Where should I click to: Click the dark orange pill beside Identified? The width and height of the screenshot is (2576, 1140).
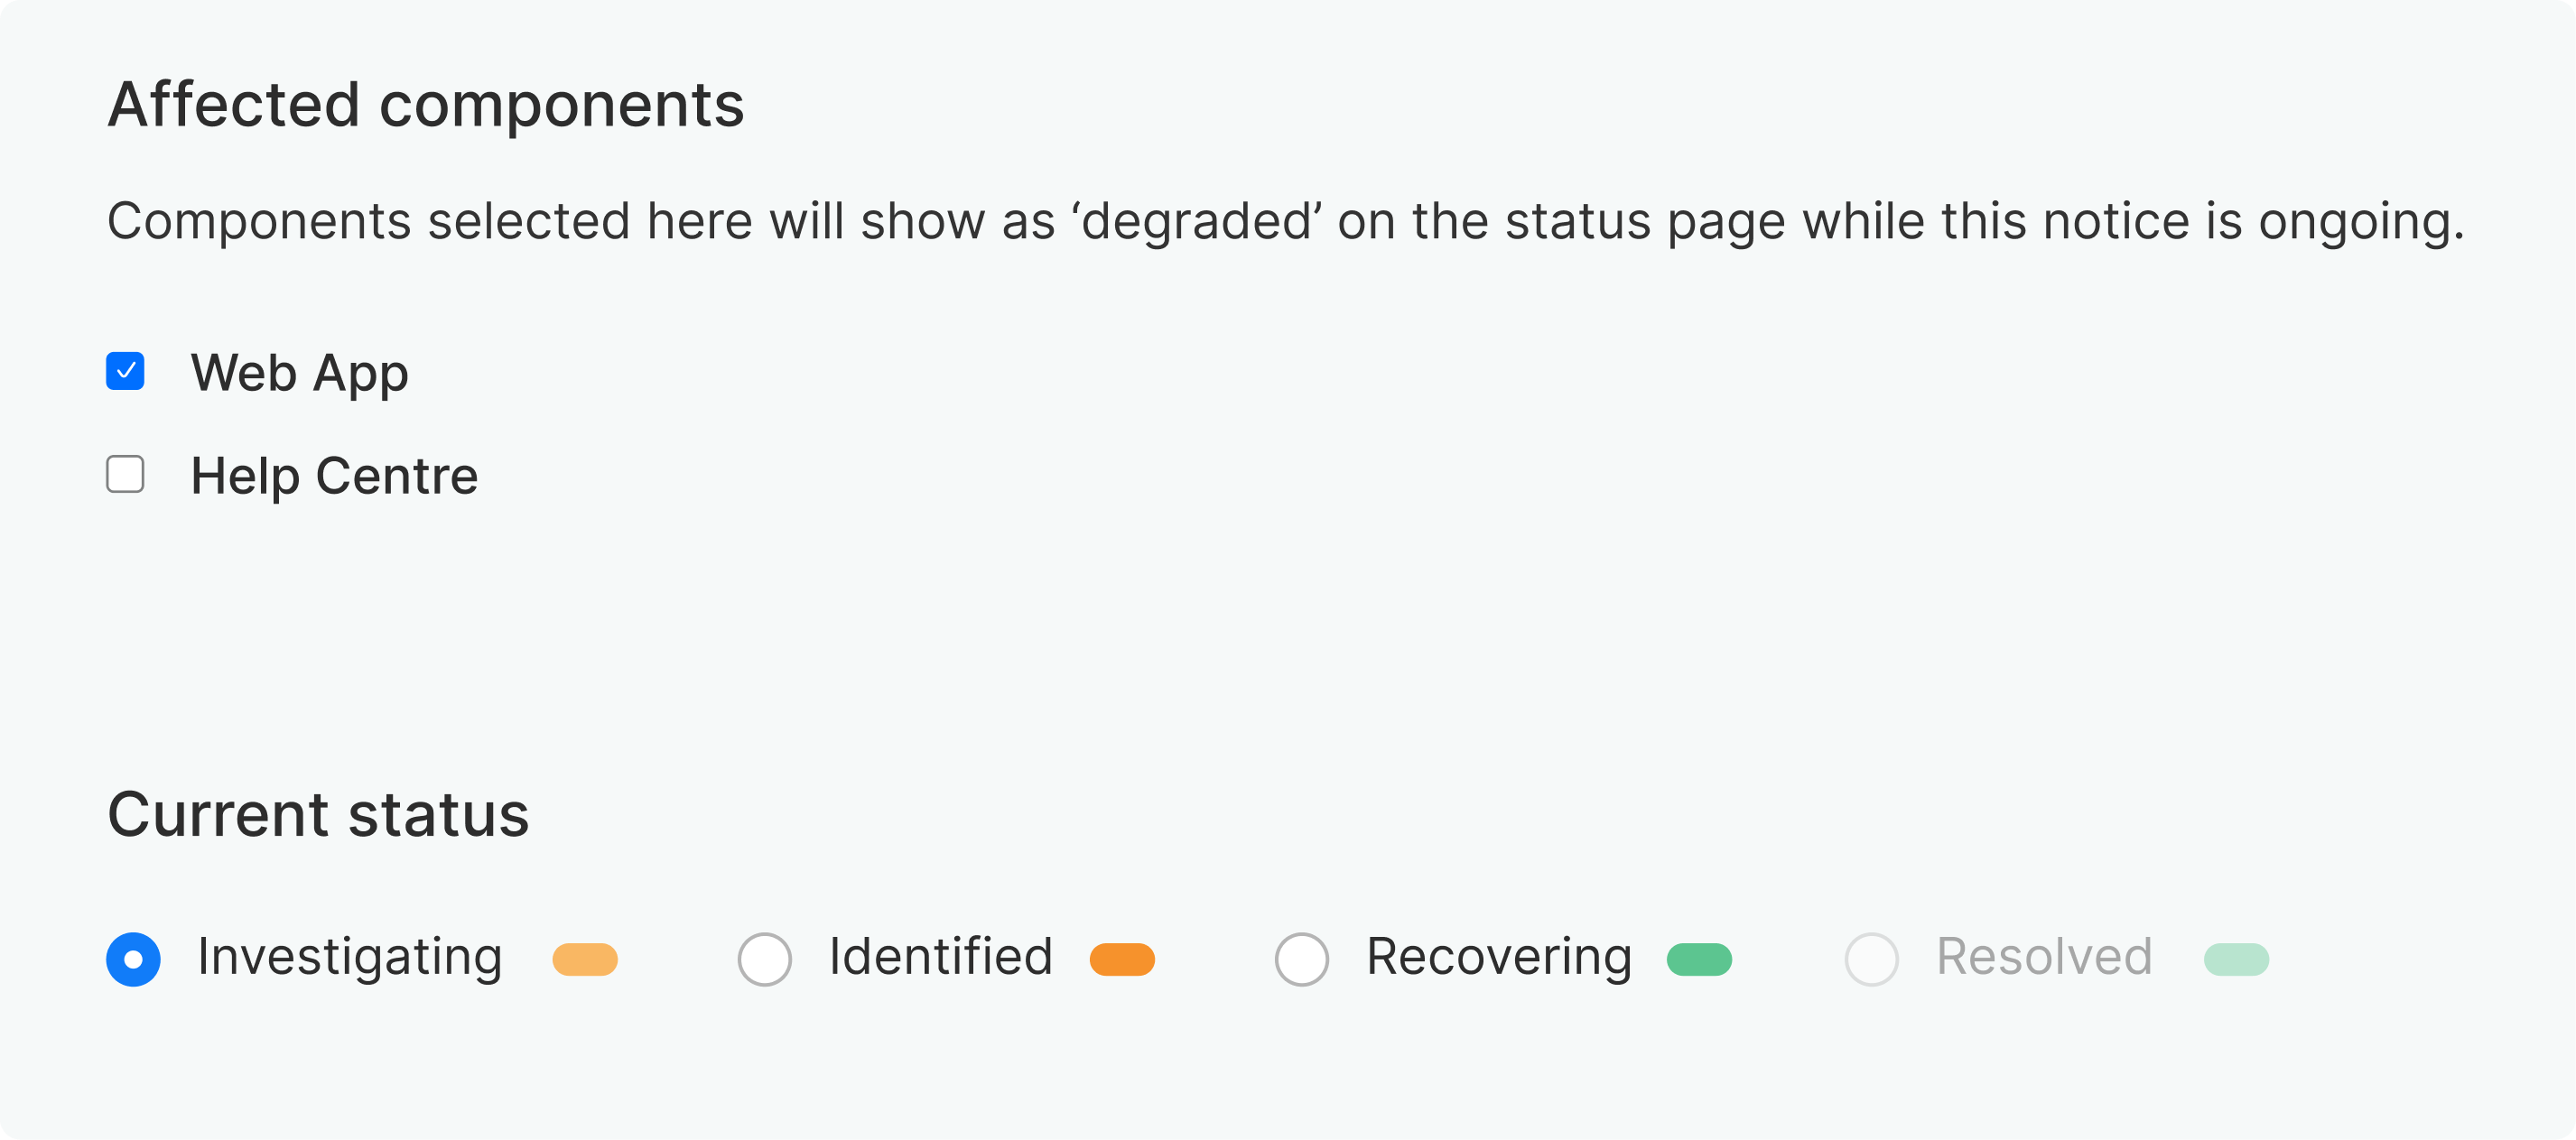tap(1123, 958)
